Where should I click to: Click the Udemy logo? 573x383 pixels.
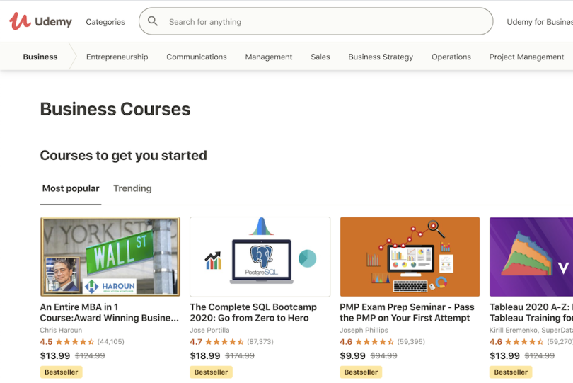click(40, 21)
